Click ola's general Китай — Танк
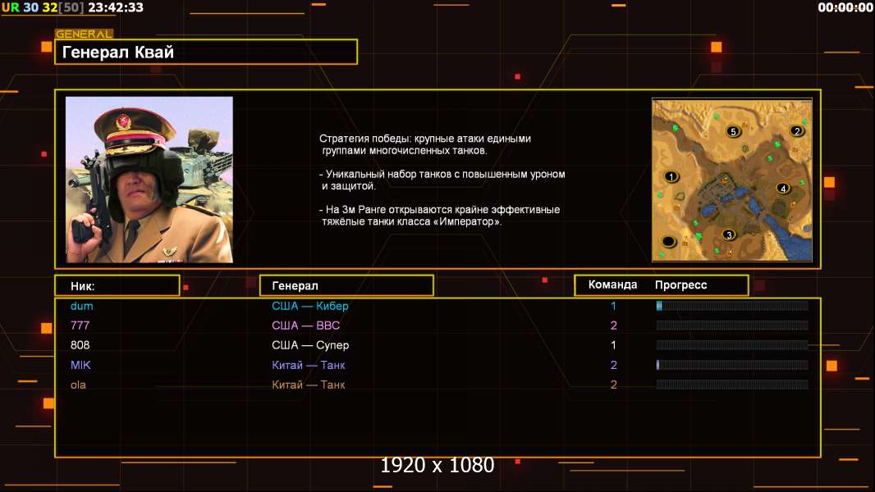875x492 pixels. tap(309, 385)
